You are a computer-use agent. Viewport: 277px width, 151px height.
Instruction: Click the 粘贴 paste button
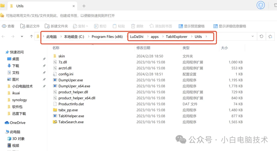[119, 26]
